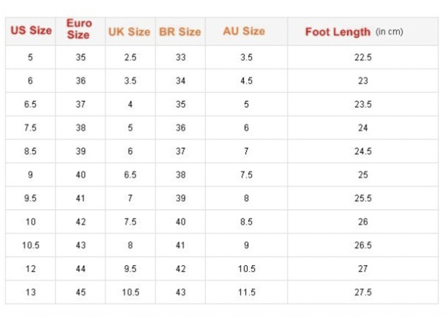The image size is (446, 317).
Task: Click the US size 13 cell
Action: click(31, 292)
